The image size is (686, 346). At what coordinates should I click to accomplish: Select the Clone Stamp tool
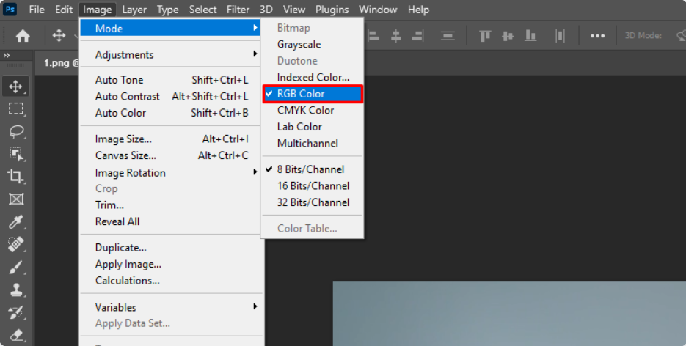[x=16, y=290]
